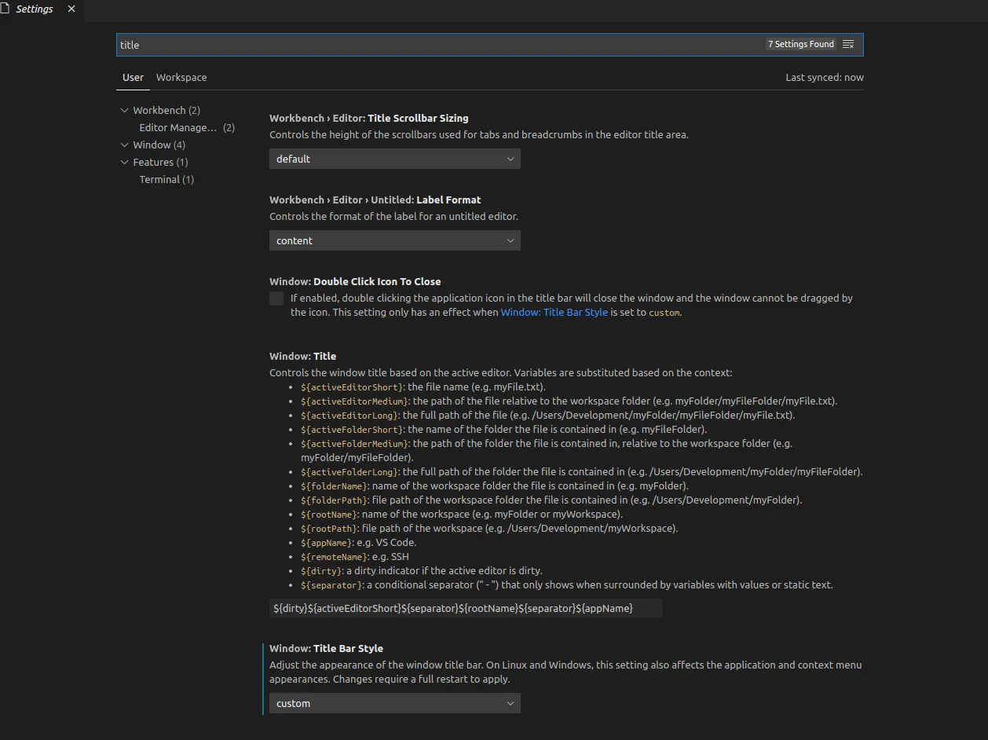Enable Double Click Icon To Close checkbox
Image resolution: width=988 pixels, height=740 pixels.
coord(276,299)
